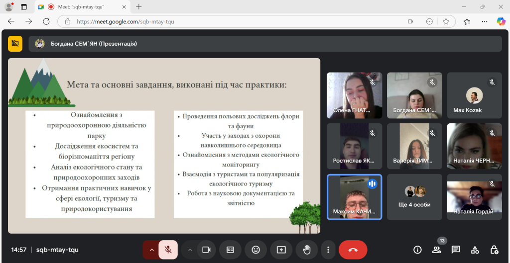The width and height of the screenshot is (510, 263).
Task: Turn on the camera in Meet
Action: point(206,250)
